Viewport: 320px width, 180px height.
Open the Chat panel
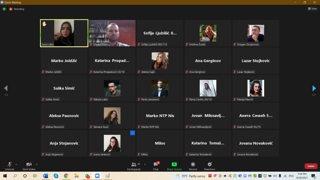(x=156, y=166)
